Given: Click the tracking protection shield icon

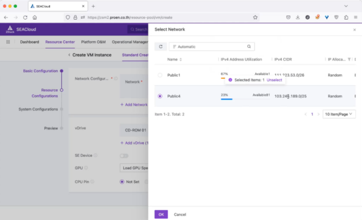Looking at the screenshot, I should click(68, 17).
